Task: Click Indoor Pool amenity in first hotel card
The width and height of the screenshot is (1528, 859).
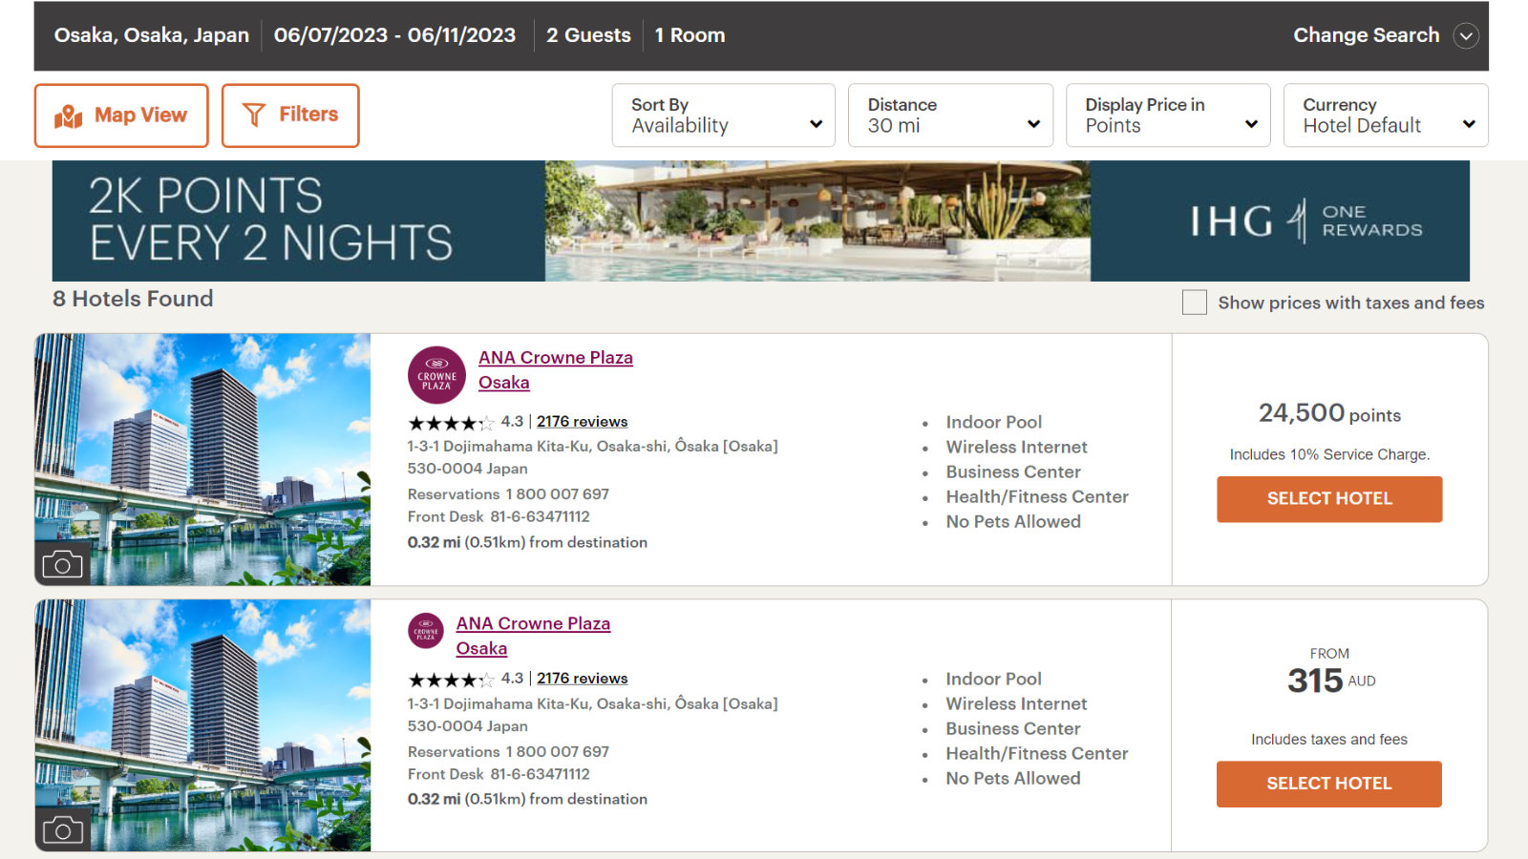Action: coord(993,422)
